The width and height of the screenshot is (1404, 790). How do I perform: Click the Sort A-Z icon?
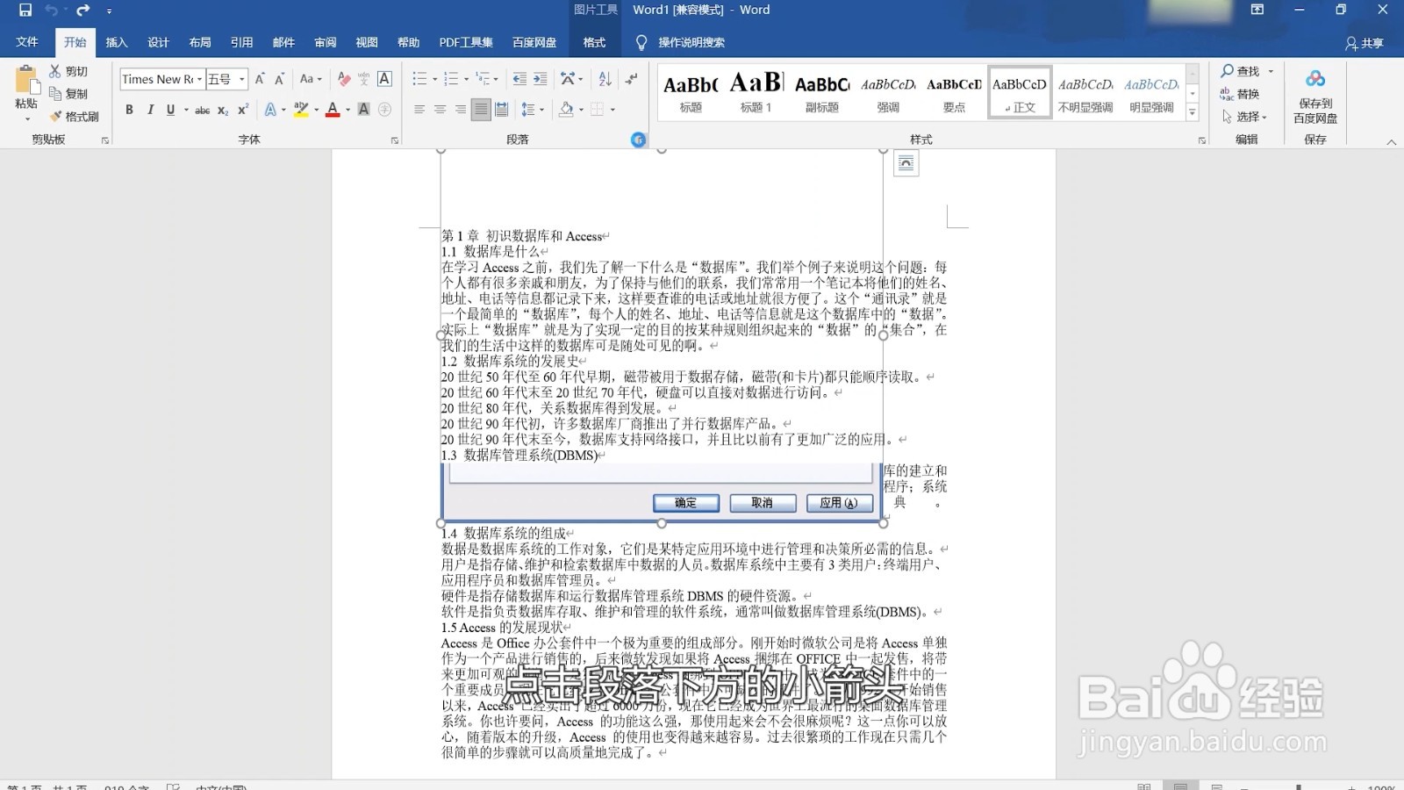coord(605,79)
